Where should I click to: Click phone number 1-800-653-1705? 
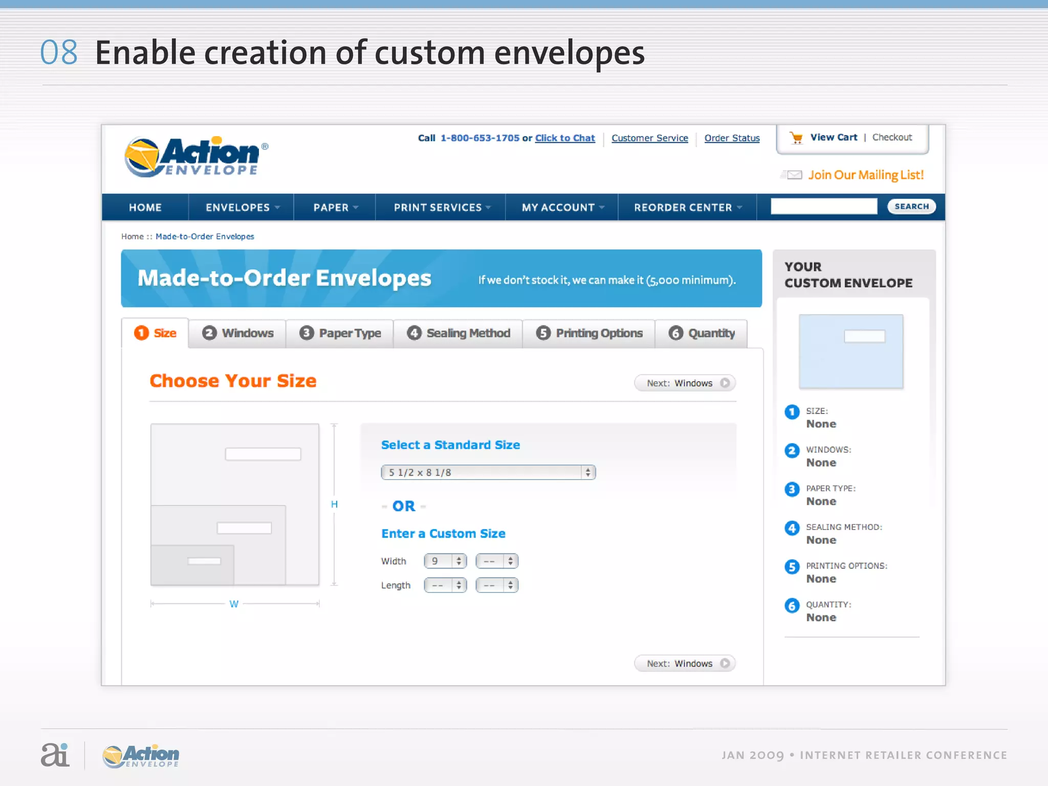coord(479,138)
